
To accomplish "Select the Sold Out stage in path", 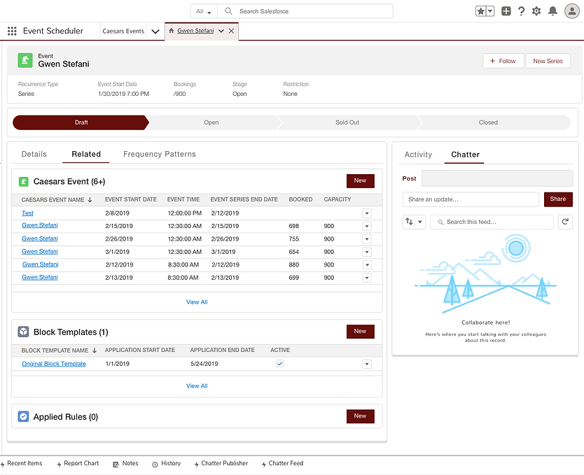I will 347,122.
